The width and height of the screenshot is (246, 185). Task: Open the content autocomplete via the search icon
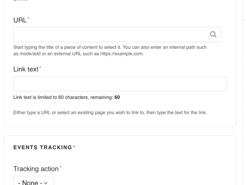tap(213, 34)
